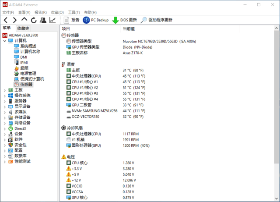280x202 pixels.
Task: Click the BIOS 更新 button
Action: click(124, 20)
